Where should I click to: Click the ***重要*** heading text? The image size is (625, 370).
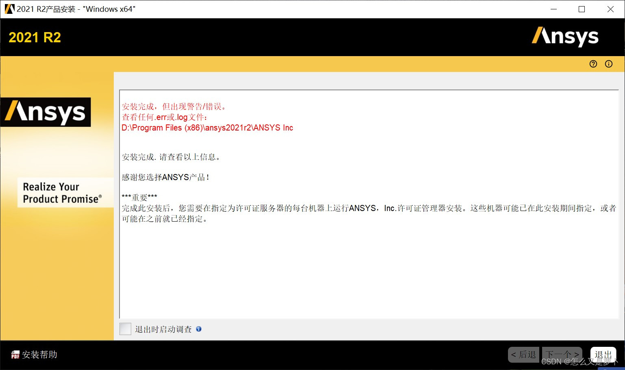pos(139,198)
